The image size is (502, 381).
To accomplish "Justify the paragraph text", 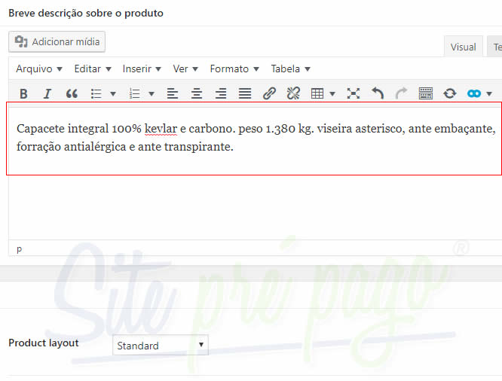I will click(x=245, y=93).
